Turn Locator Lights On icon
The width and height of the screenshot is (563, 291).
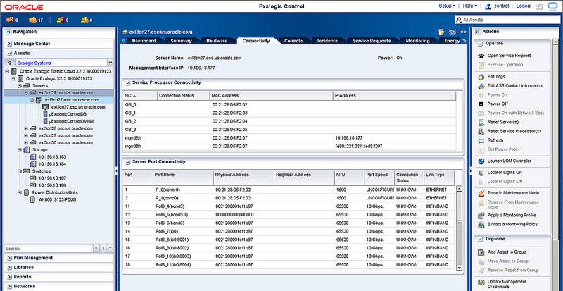point(481,173)
